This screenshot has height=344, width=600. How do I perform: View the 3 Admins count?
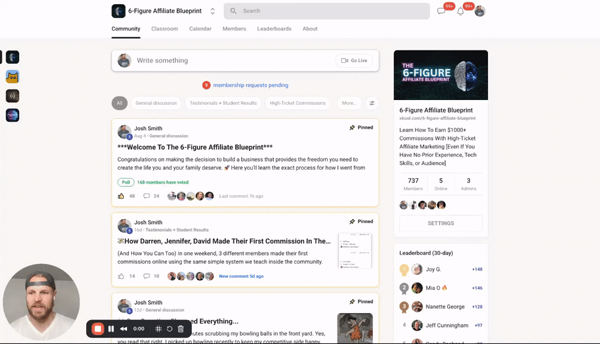point(468,184)
